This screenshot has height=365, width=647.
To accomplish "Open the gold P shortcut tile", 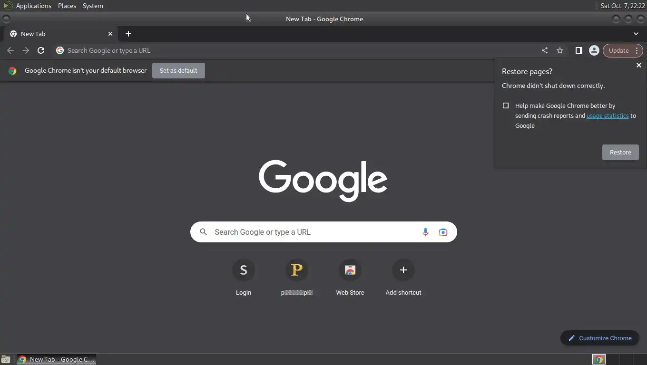I will coord(296,278).
